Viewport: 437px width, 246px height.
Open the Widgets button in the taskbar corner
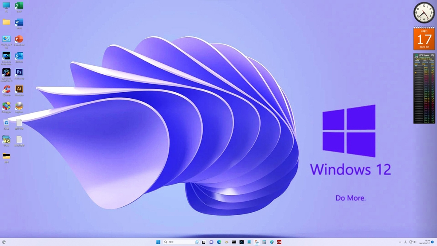tap(3, 242)
